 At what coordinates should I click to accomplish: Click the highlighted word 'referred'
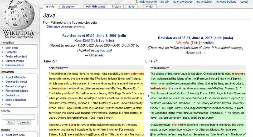pyautogui.click(x=177, y=125)
